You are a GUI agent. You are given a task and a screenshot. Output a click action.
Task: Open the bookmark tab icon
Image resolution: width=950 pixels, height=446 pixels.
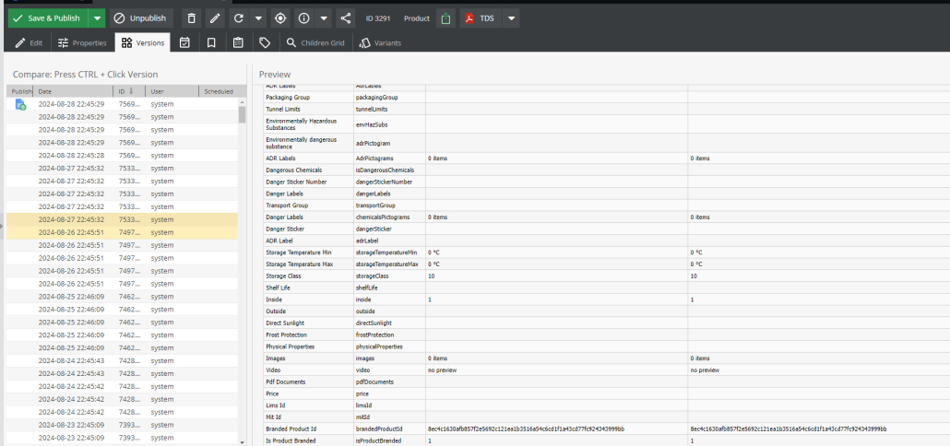coord(211,42)
